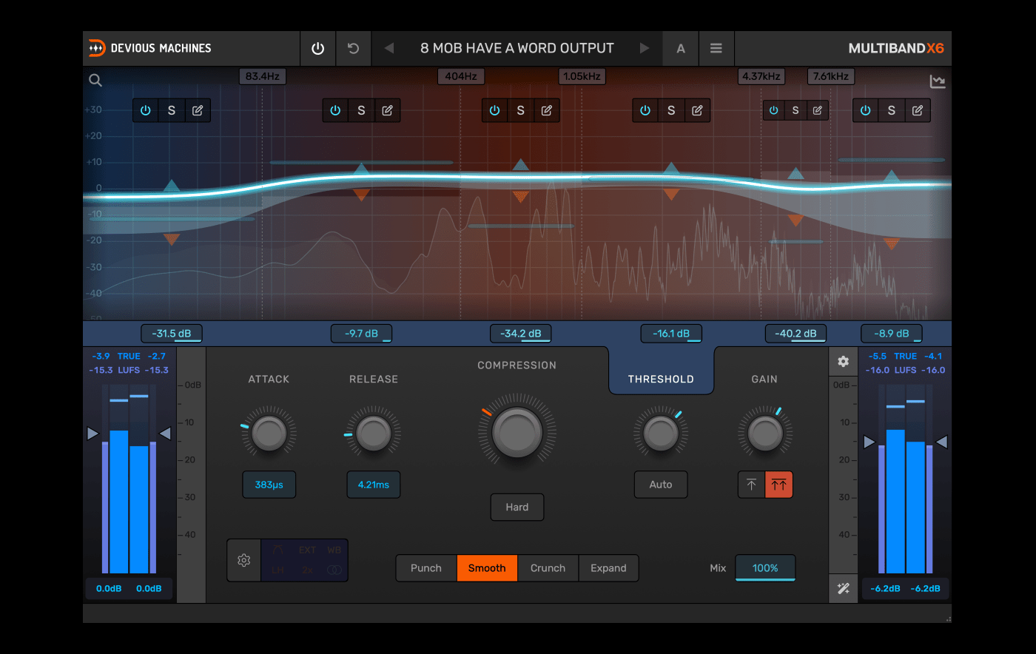Viewport: 1036px width, 654px height.
Task: Click the MULTIBANDX6 product logo
Action: (896, 49)
